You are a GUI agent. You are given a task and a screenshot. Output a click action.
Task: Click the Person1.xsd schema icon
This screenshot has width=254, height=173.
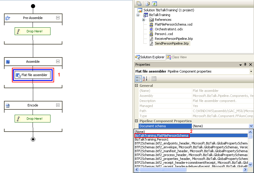pos(151,34)
